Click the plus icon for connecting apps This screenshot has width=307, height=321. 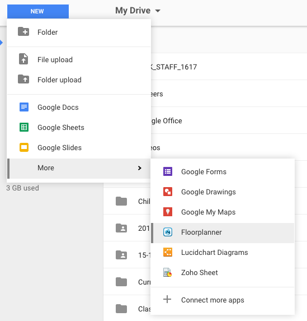pos(167,299)
